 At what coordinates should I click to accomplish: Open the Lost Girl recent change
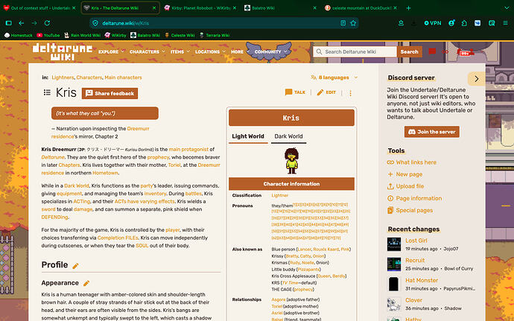point(416,241)
